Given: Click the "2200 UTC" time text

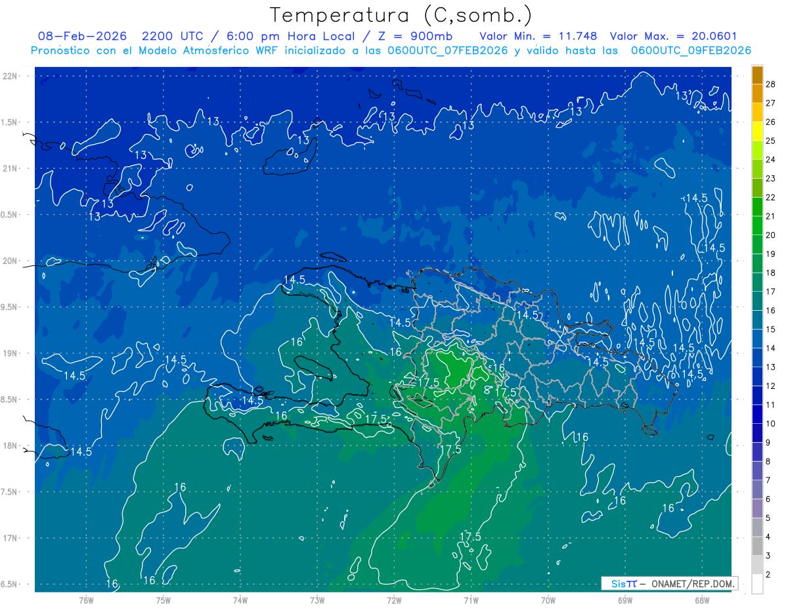Looking at the screenshot, I should pos(173,36).
